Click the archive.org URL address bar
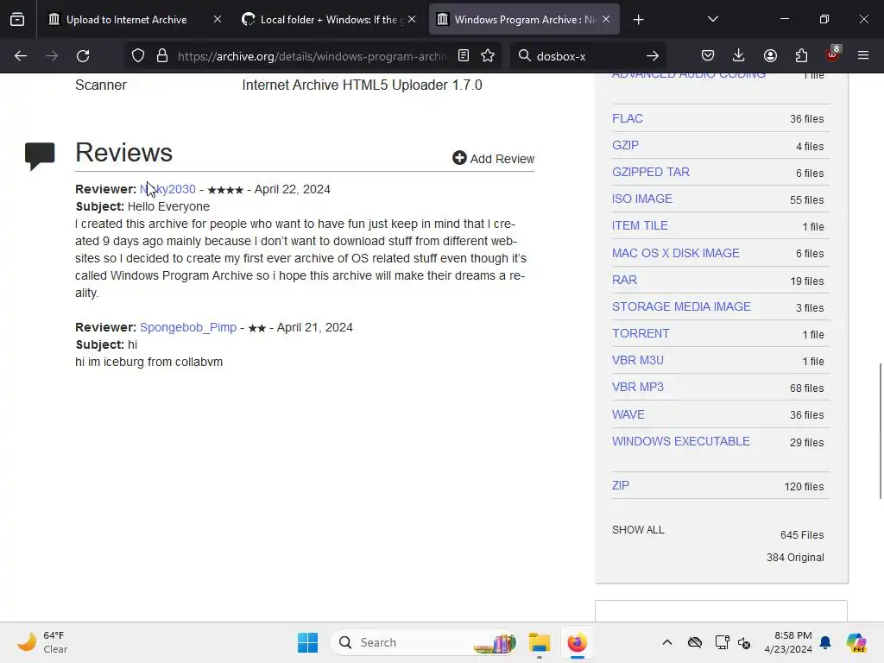 (x=312, y=56)
